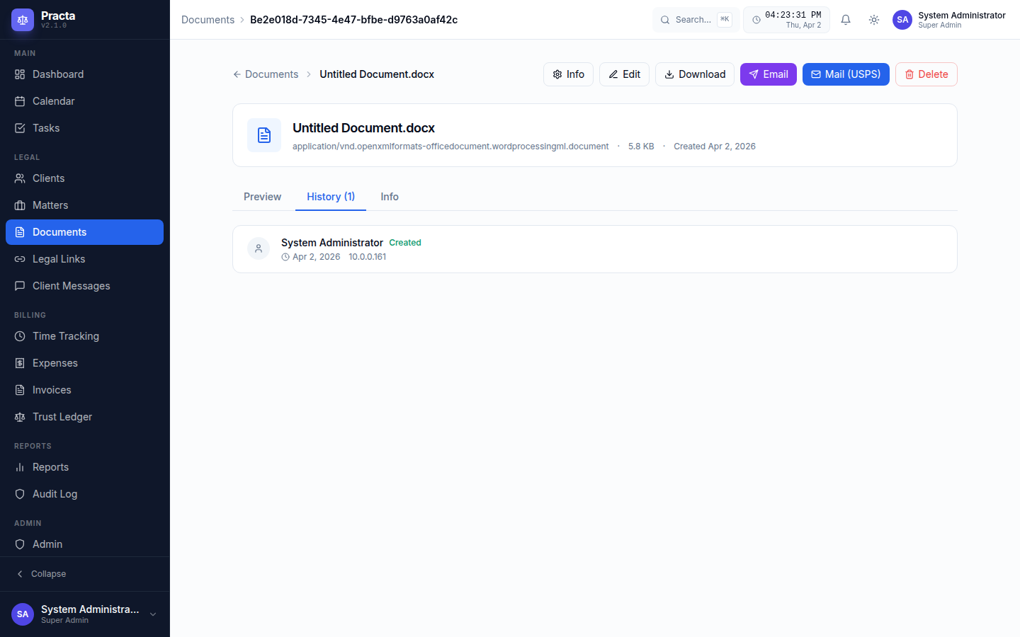Click the notification bell icon
Viewport: 1020px width, 637px height.
[x=846, y=20]
